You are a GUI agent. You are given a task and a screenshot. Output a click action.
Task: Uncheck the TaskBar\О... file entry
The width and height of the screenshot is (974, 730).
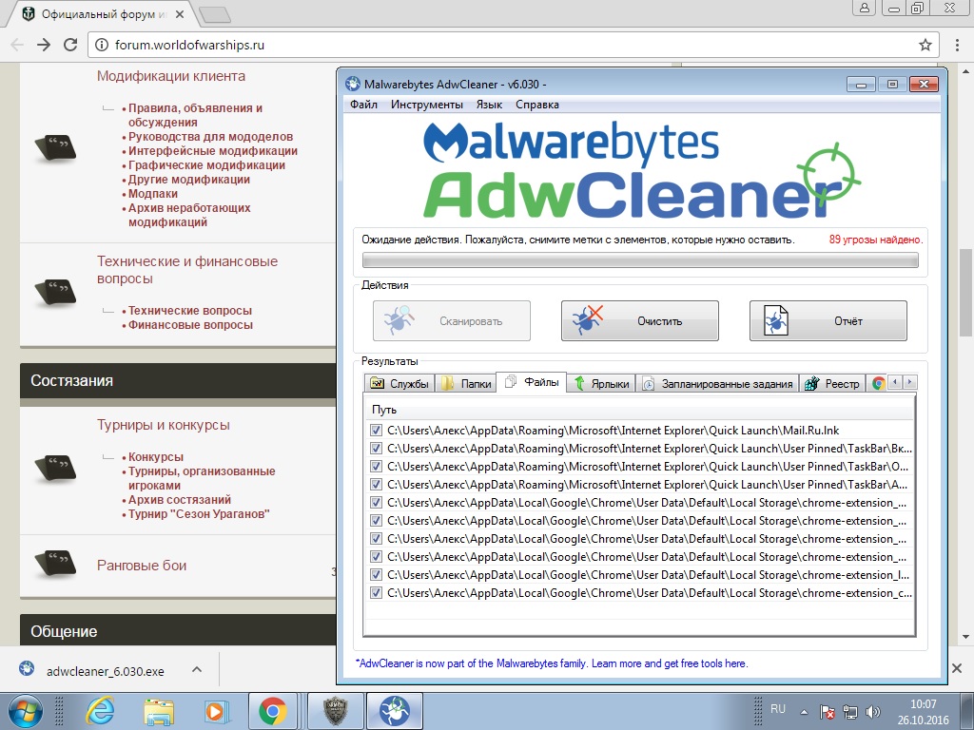point(376,466)
